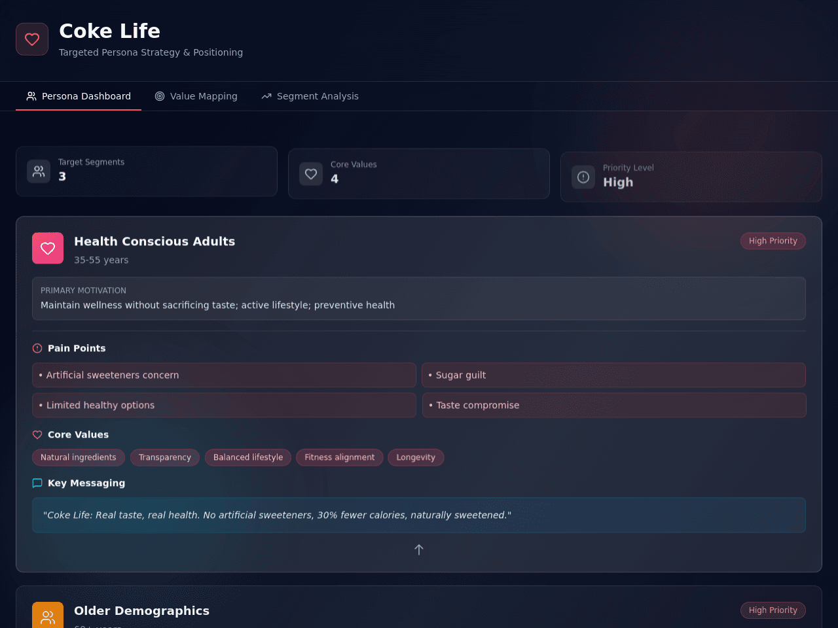Collapse the Health Conscious Adults card with up arrow
838x628 pixels.
419,549
